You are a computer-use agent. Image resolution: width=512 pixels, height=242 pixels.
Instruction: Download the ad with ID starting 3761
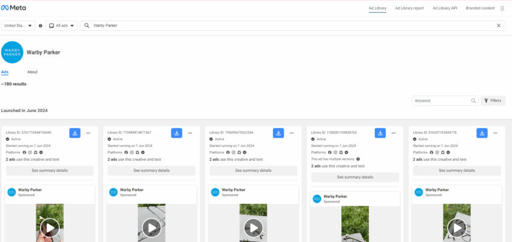(x=75, y=133)
